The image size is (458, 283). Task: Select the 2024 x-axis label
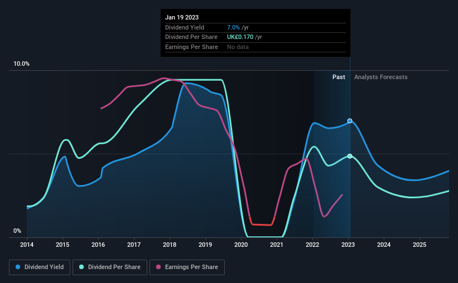point(384,245)
